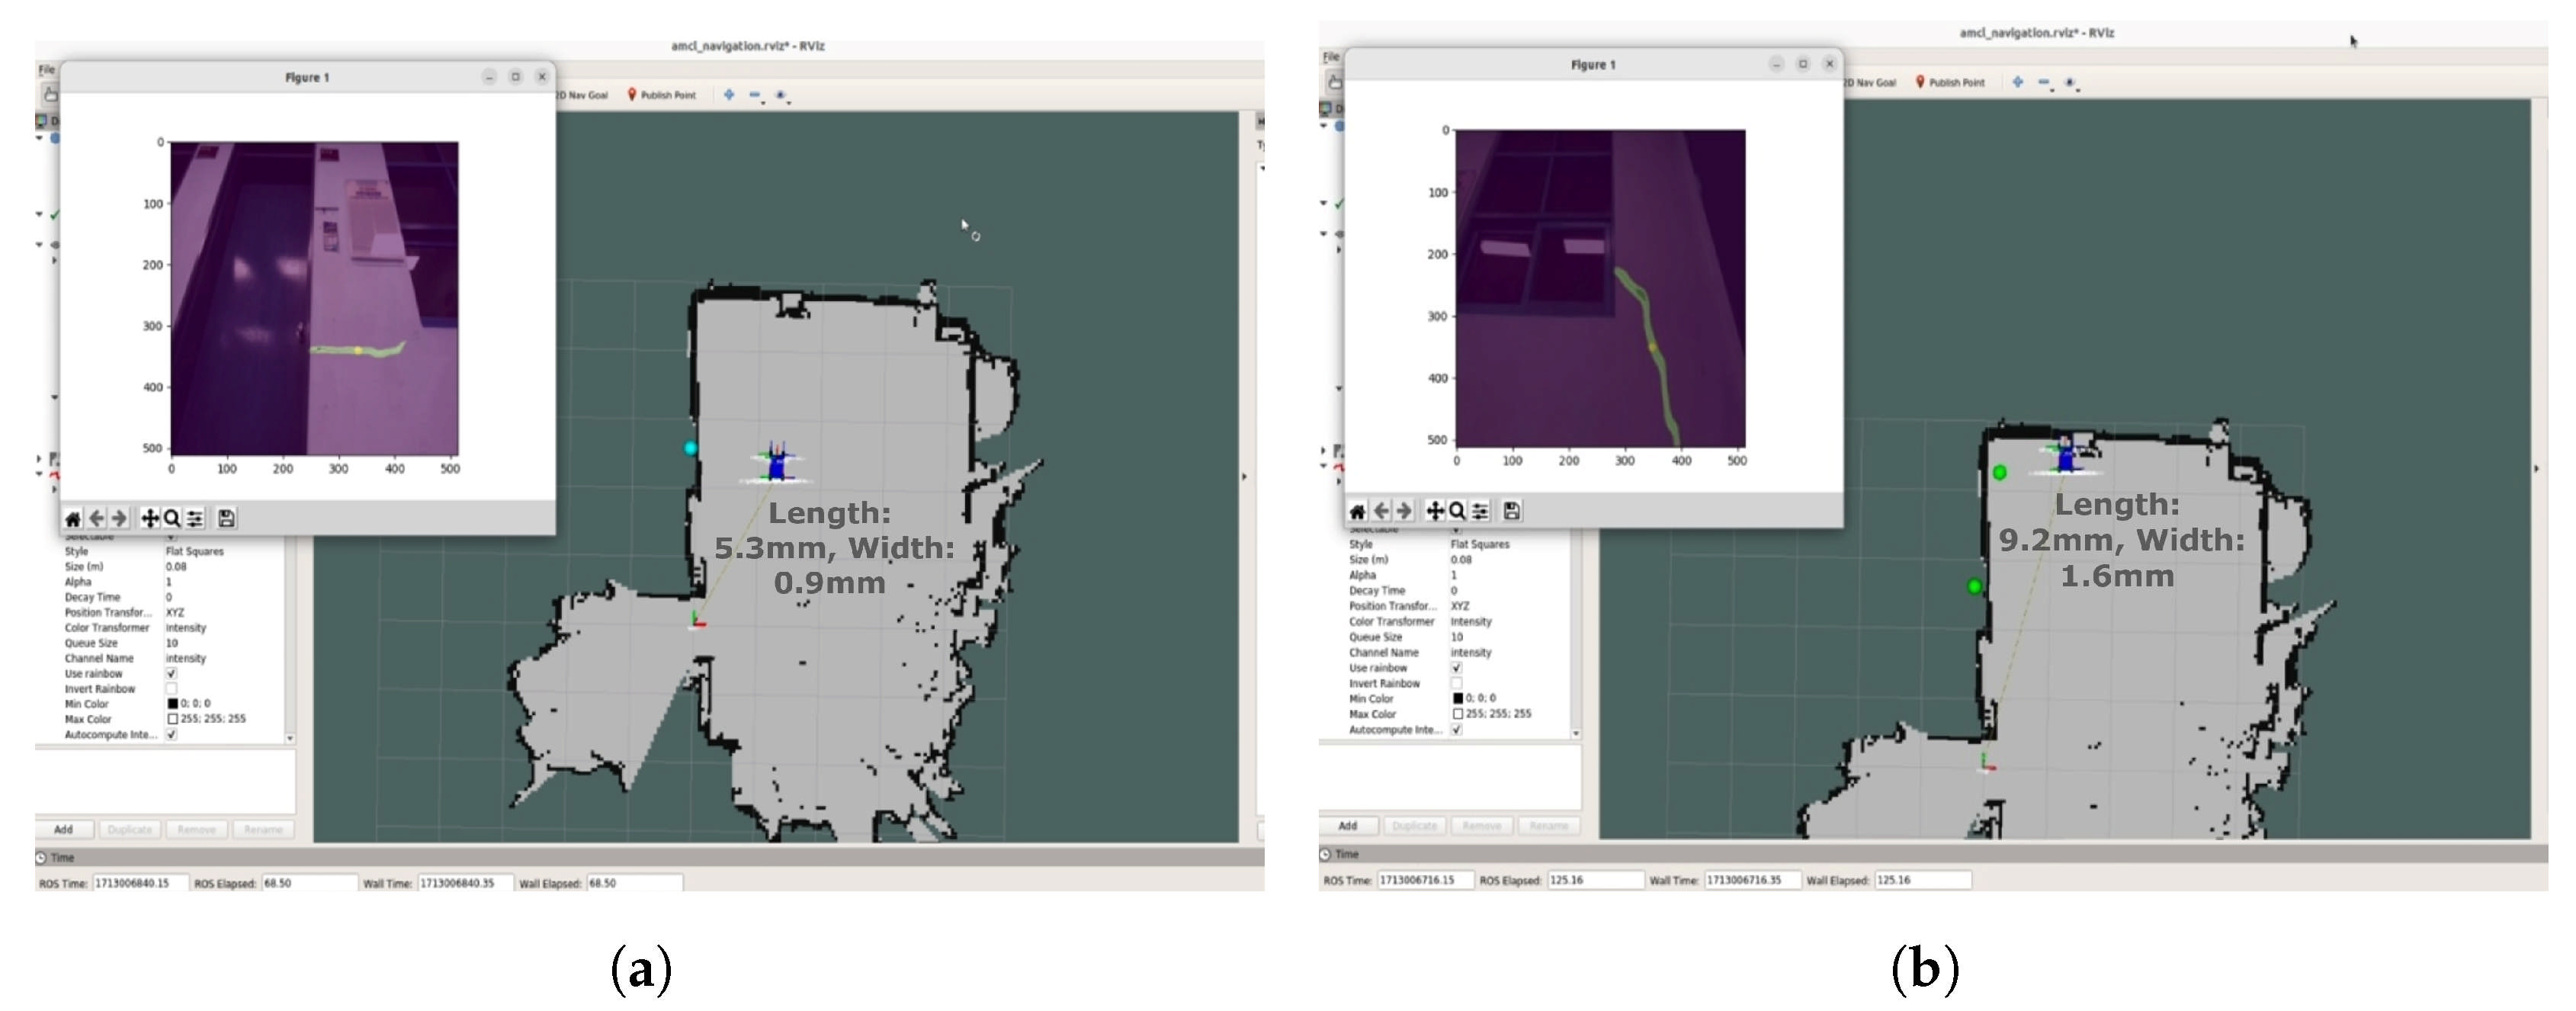Open the Position Transformer XYZ dropdown in panel (a)
This screenshot has width=2576, height=1011.
coord(175,612)
